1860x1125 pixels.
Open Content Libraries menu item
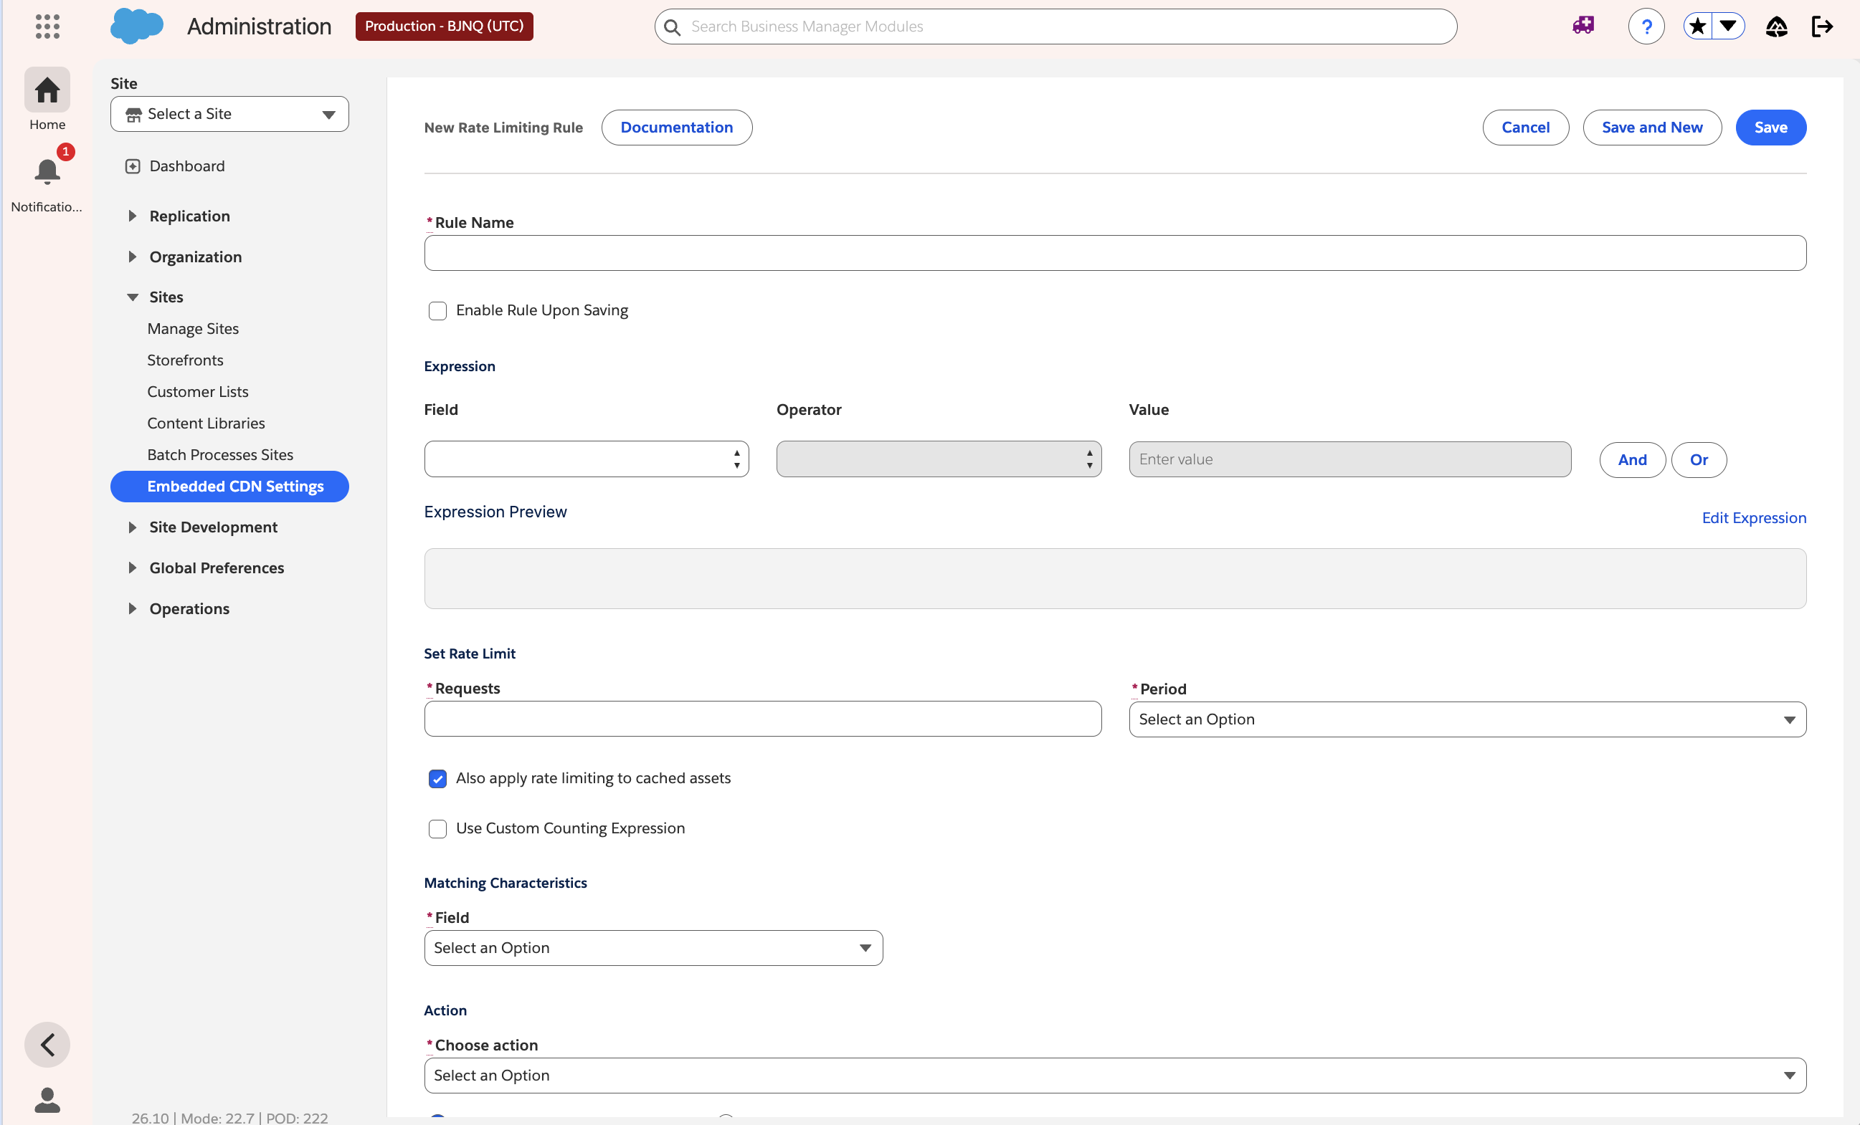206,423
